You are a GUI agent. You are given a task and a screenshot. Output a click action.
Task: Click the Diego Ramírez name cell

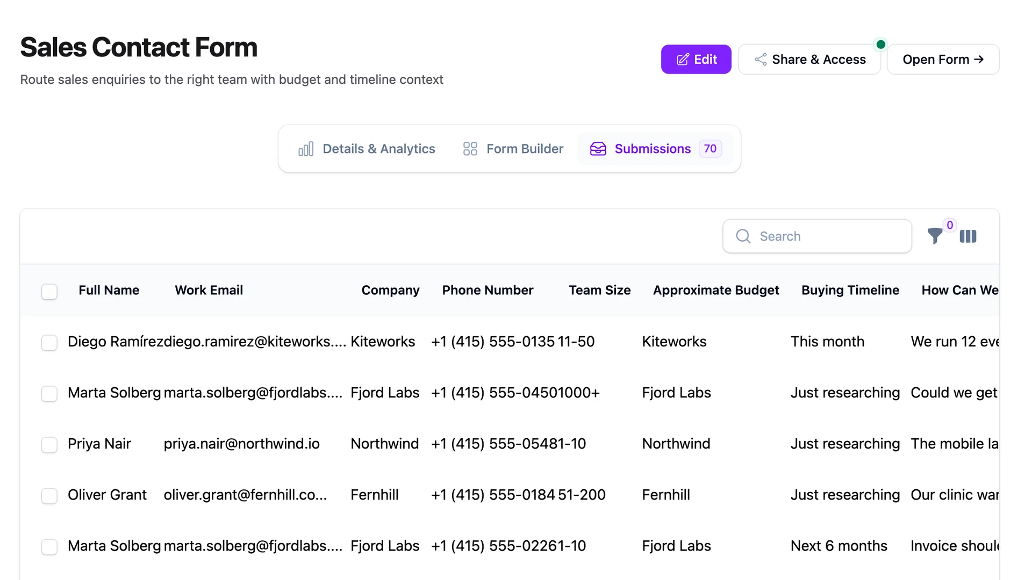click(x=116, y=342)
